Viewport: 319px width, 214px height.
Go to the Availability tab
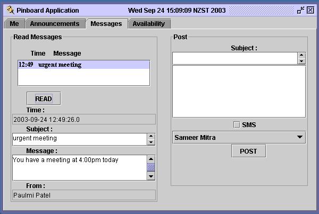[149, 24]
